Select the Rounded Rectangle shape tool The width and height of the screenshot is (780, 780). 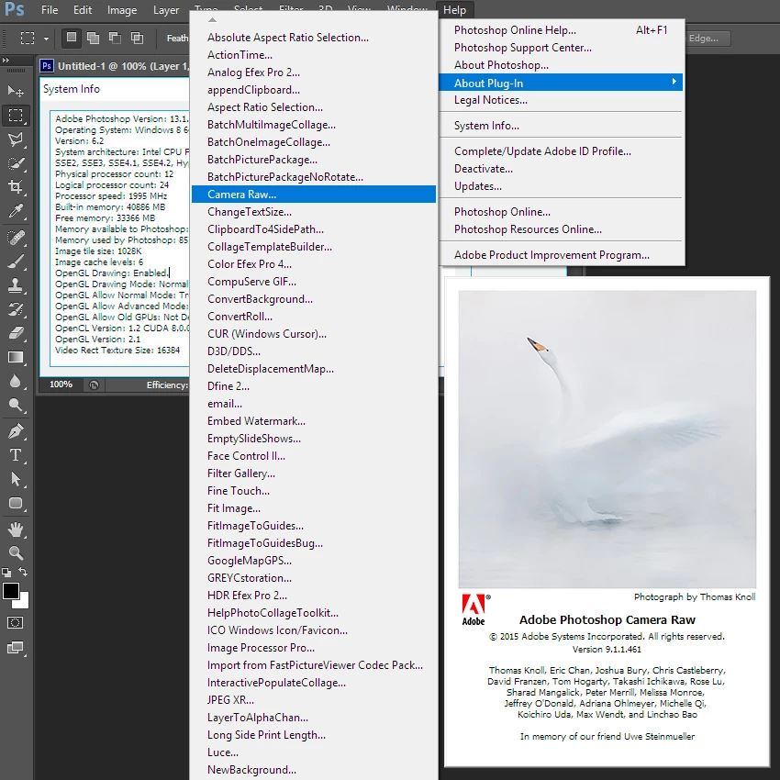click(x=16, y=503)
